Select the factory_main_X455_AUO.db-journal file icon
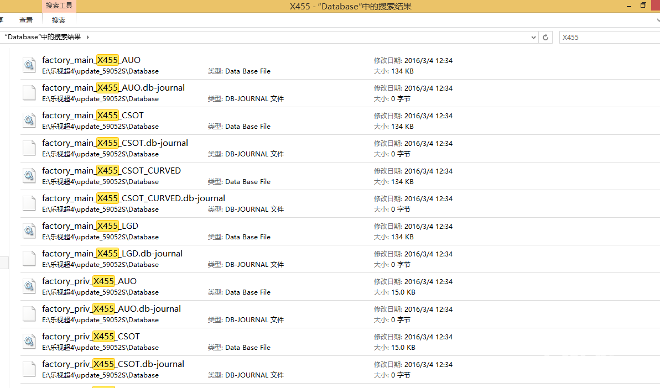660x388 pixels. (29, 93)
